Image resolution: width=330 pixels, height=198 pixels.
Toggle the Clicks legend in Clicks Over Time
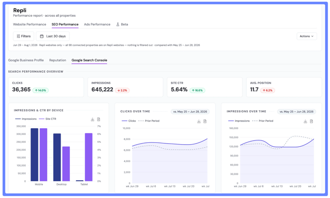point(129,121)
